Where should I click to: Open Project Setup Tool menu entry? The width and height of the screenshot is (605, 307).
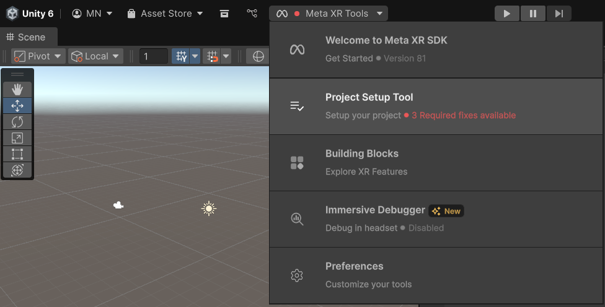(x=436, y=106)
